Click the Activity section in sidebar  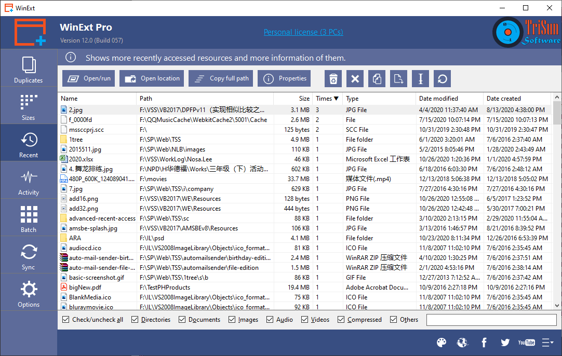pos(29,180)
